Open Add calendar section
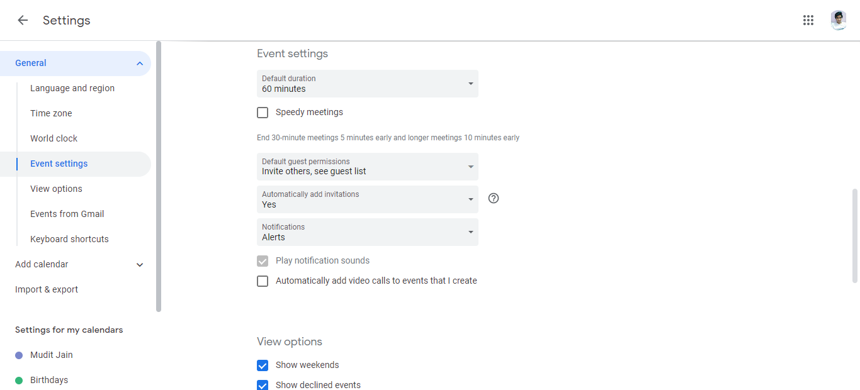 42,264
